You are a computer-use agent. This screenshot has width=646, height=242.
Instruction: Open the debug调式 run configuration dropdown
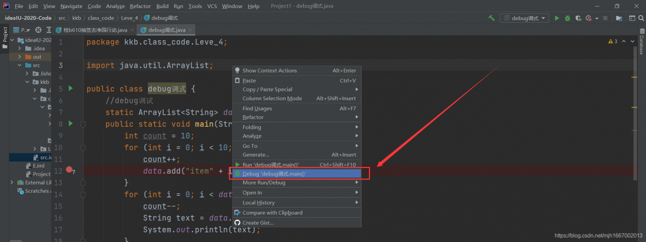tap(524, 18)
